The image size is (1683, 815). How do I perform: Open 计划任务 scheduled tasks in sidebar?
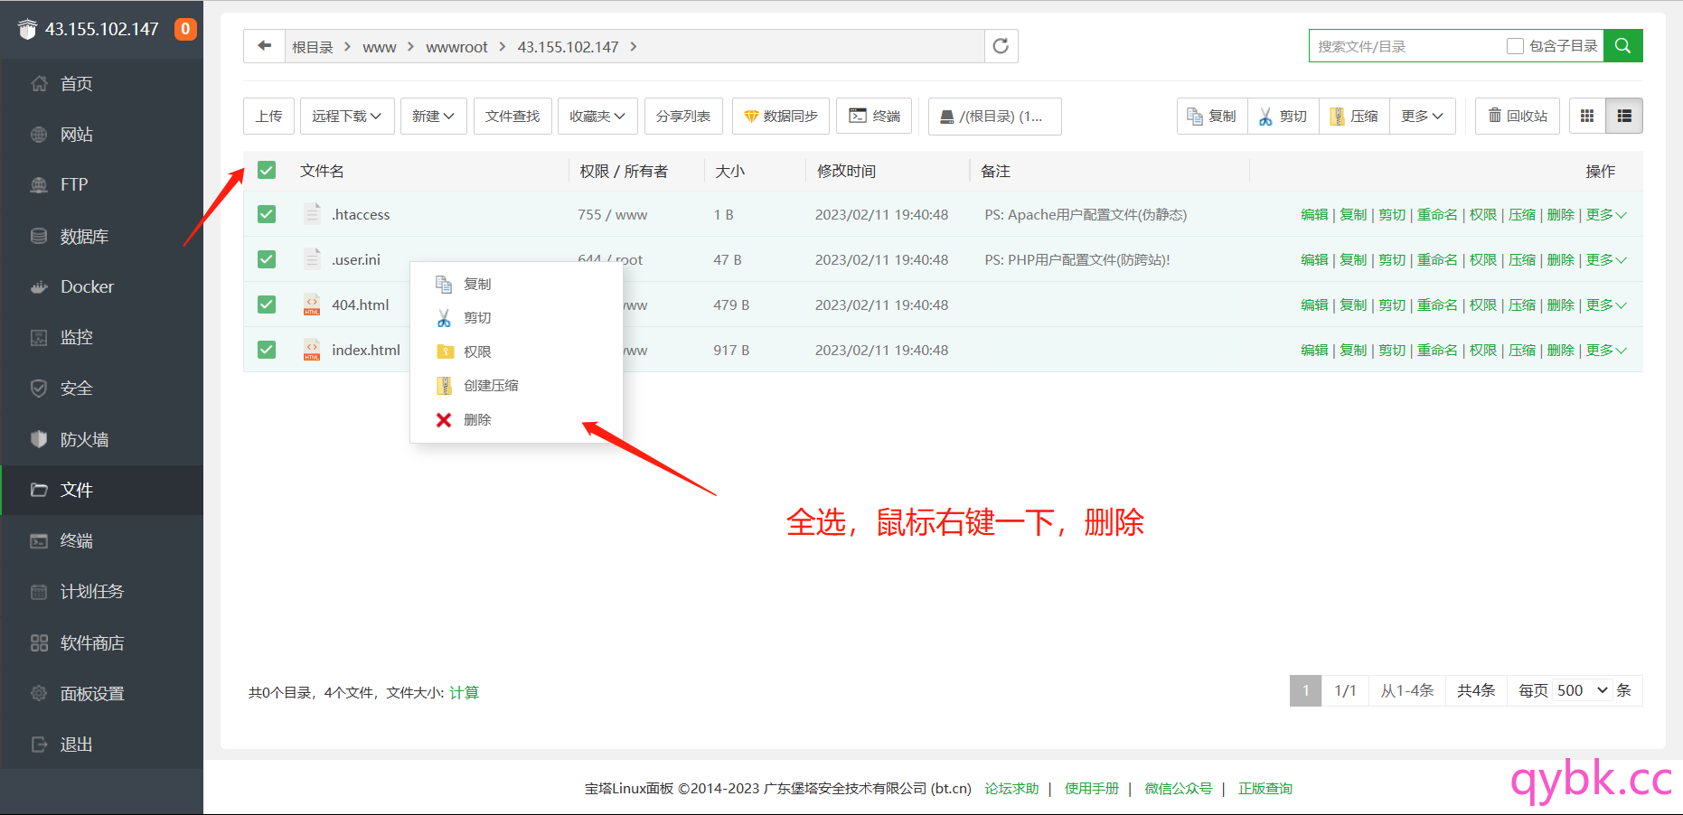point(101,591)
